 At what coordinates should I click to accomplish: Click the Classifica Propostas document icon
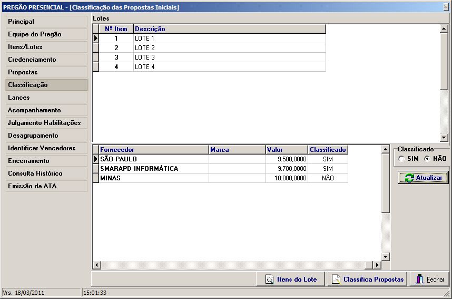point(336,279)
